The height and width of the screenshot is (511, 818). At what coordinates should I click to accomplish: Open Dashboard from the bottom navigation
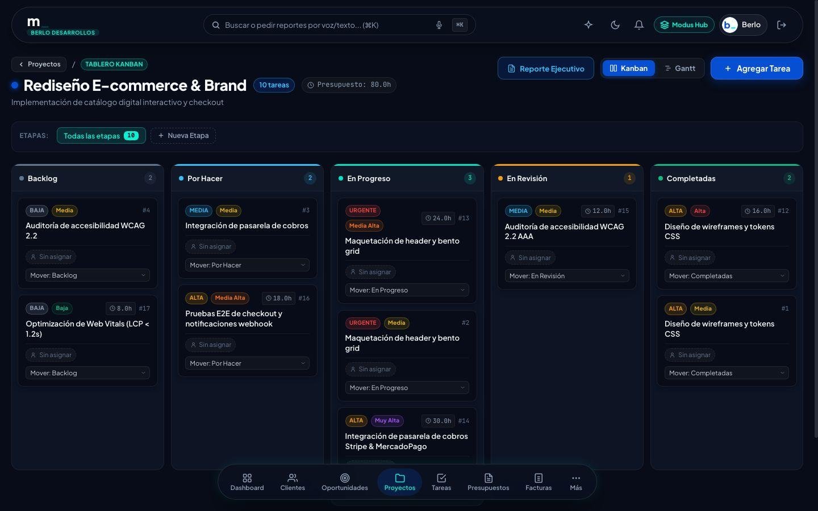[x=247, y=482]
